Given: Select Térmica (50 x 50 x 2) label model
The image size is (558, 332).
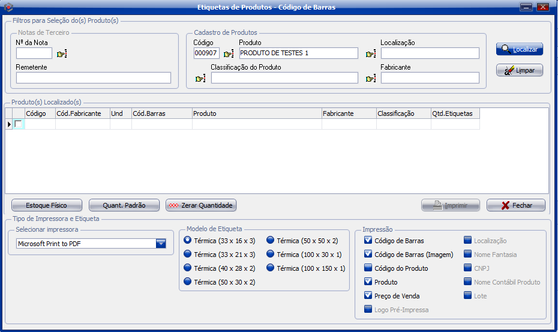Looking at the screenshot, I should click(270, 241).
